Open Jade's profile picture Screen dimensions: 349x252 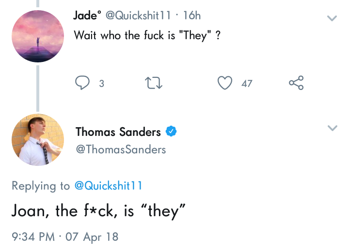(x=38, y=36)
